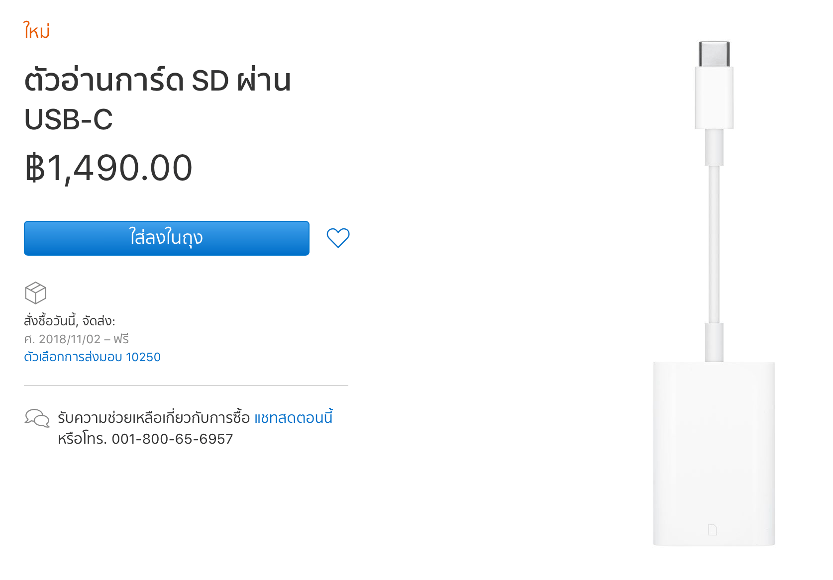The image size is (833, 580).
Task: Click the white SD card reader body
Action: [714, 454]
